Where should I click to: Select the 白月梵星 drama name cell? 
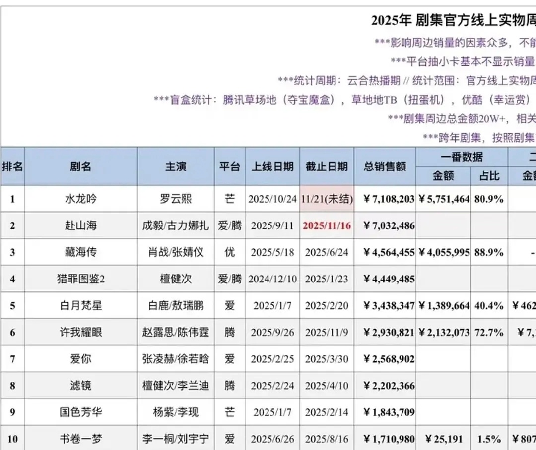[x=81, y=305]
